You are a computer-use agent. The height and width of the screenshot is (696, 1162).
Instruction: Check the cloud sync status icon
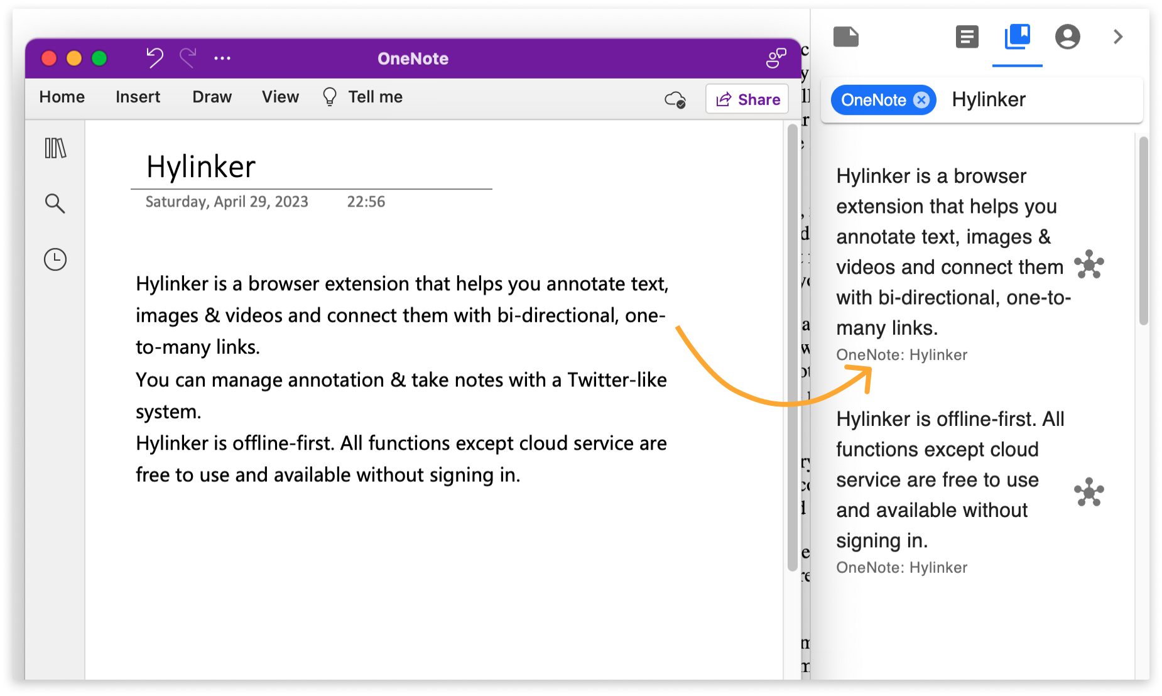point(675,99)
